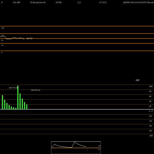Click the 'SI & MR' header text

(x=16, y=2)
